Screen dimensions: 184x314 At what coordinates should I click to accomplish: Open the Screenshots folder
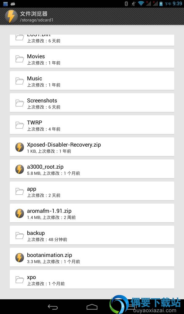(92, 102)
